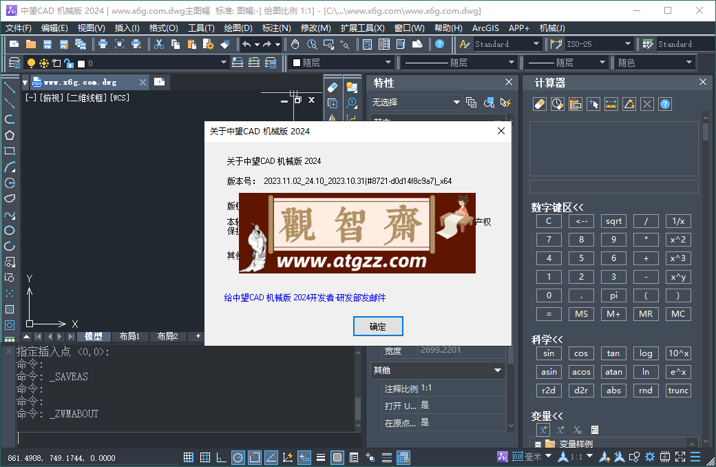Screen dimensions: 716x467
Task: Click the calculator Angle measurement icon
Action: tap(629, 104)
